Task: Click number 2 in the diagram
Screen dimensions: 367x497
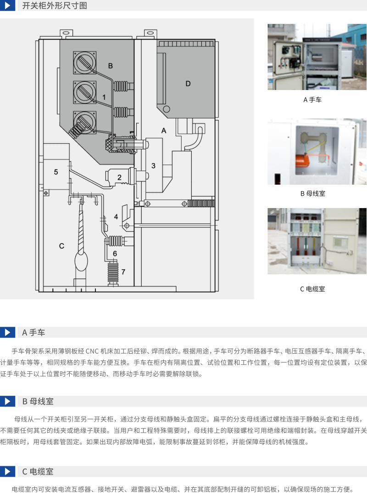Action: (x=119, y=177)
